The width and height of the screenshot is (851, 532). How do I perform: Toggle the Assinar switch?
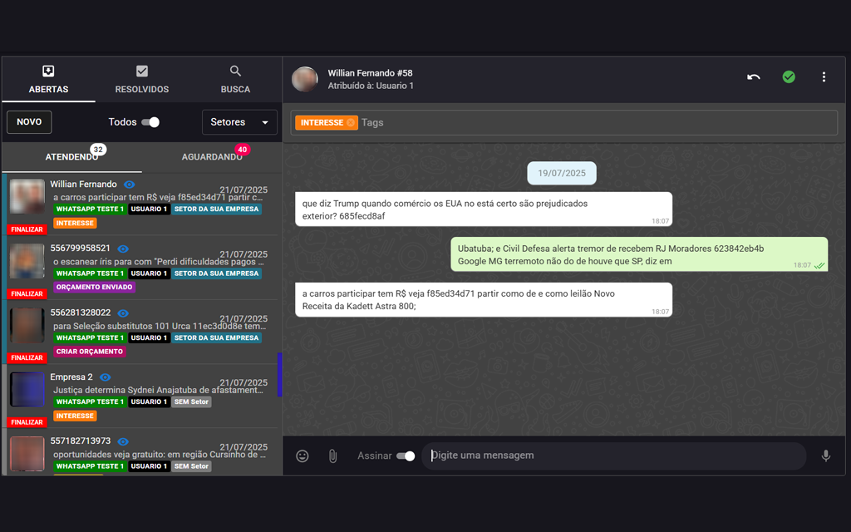click(x=406, y=456)
